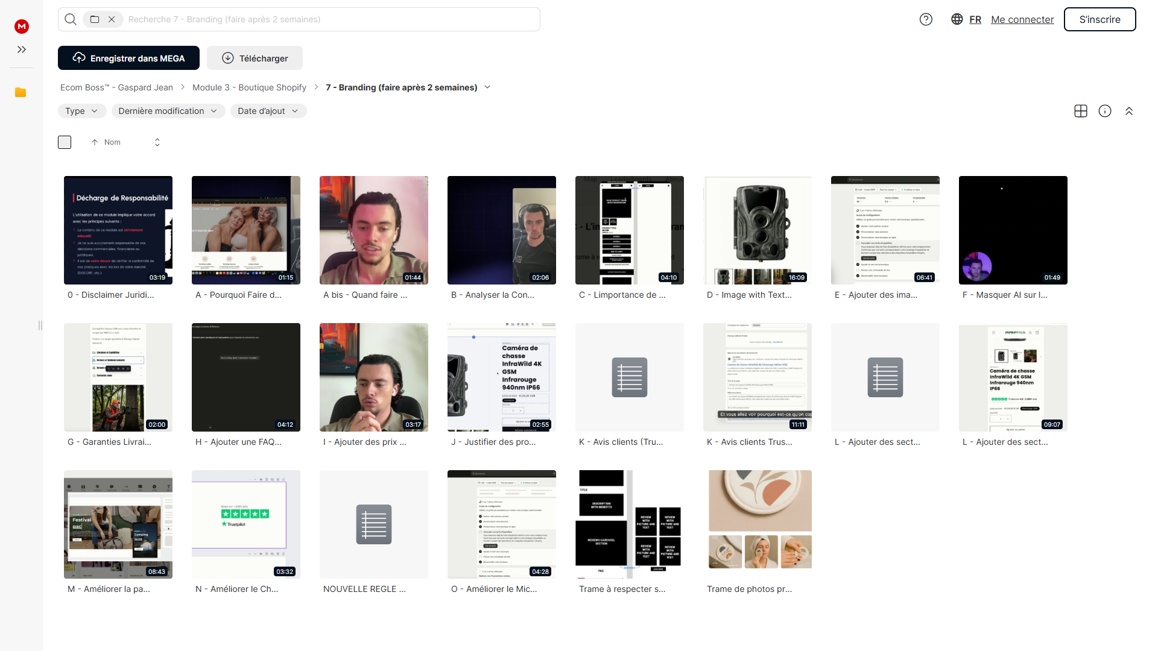Tick the select all checkbox
The image size is (1158, 651).
(x=65, y=142)
